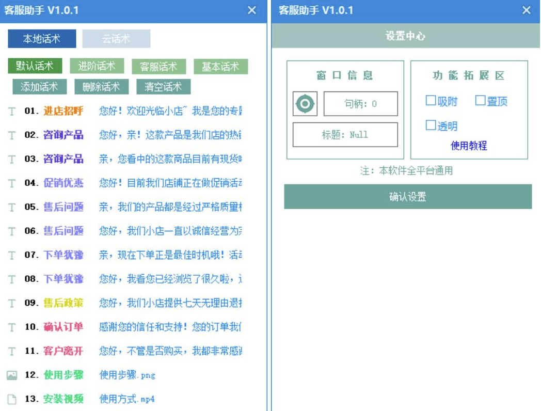Open the 使用教程 link
Image resolution: width=541 pixels, height=411 pixels.
469,146
